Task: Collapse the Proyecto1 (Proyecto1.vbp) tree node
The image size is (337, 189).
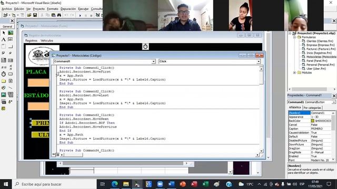Action: click(x=290, y=33)
